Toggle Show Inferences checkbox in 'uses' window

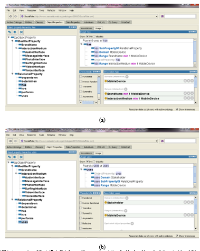(x=177, y=236)
